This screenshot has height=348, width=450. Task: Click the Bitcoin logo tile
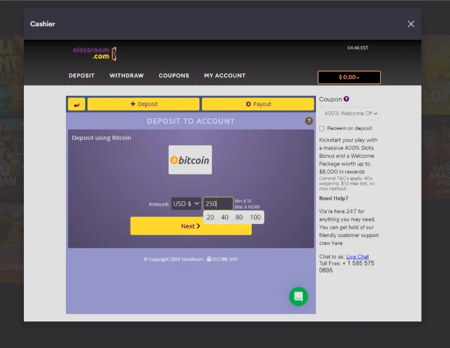[190, 160]
